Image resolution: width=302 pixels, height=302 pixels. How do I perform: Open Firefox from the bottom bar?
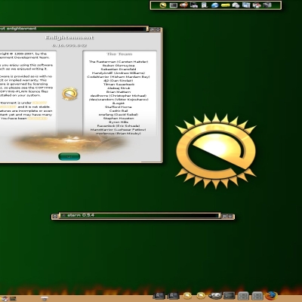[271, 296]
